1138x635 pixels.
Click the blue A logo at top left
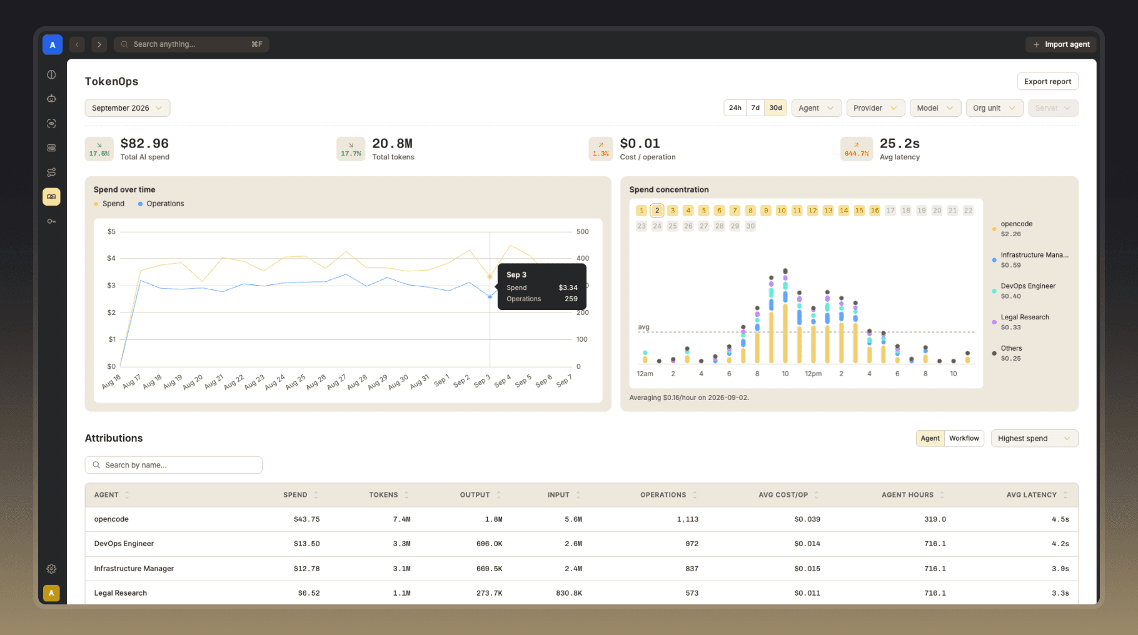(53, 44)
